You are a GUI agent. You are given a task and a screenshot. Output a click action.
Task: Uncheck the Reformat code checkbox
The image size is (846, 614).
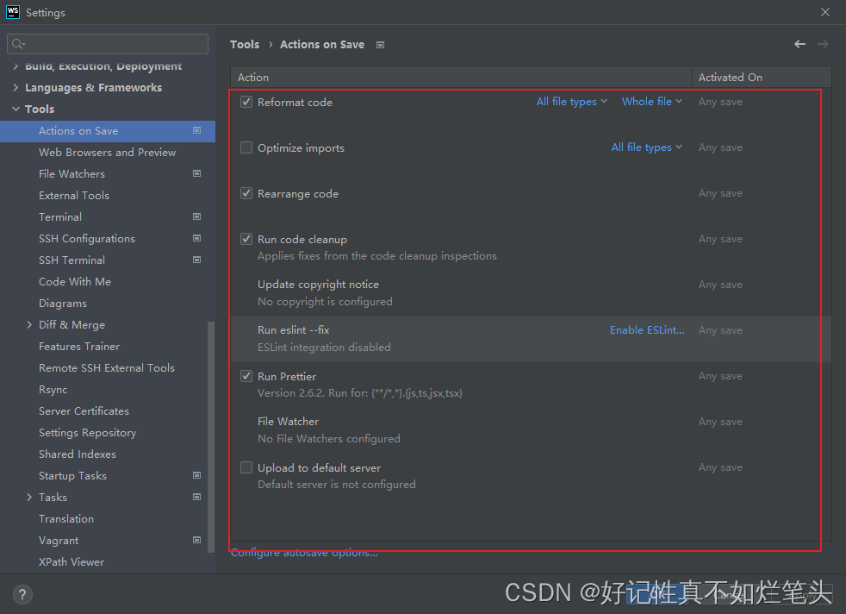246,102
